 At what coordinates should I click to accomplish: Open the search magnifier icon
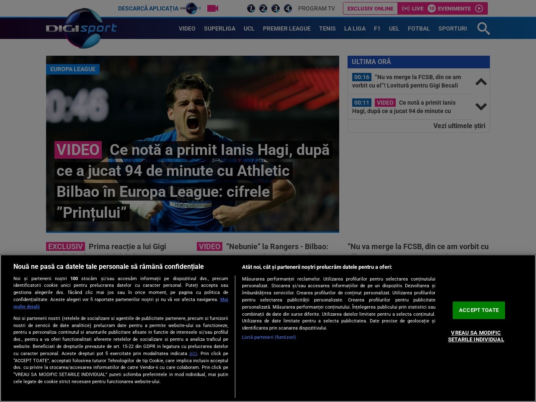[483, 28]
